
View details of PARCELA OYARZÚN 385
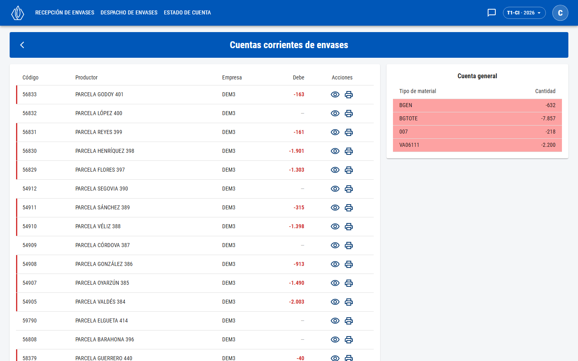click(x=335, y=283)
